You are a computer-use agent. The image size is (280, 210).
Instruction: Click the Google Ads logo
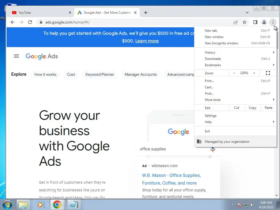[x=42, y=56]
